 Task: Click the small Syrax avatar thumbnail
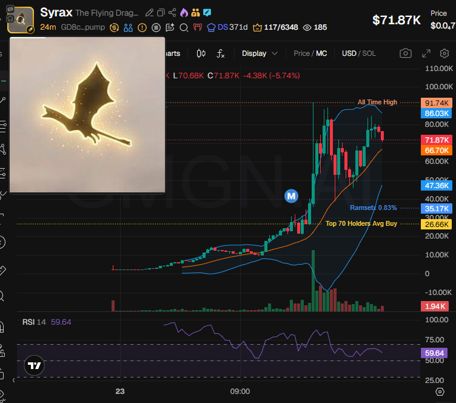click(21, 20)
